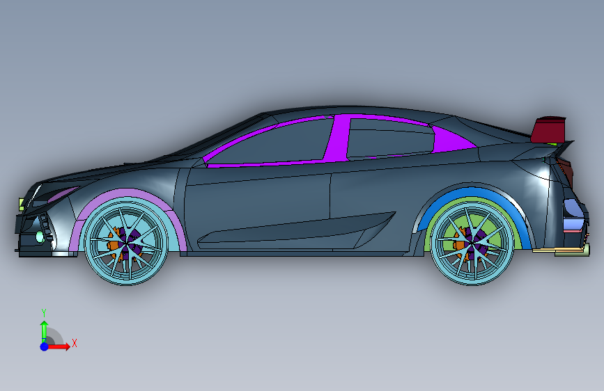This screenshot has width=604, height=391.
Task: Select the magenta B-pillar between side windows
Action: pyautogui.click(x=336, y=138)
